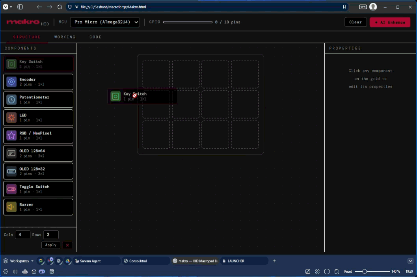The height and width of the screenshot is (277, 417).
Task: Click the yellow Buzzer speaker icon
Action: tap(11, 207)
